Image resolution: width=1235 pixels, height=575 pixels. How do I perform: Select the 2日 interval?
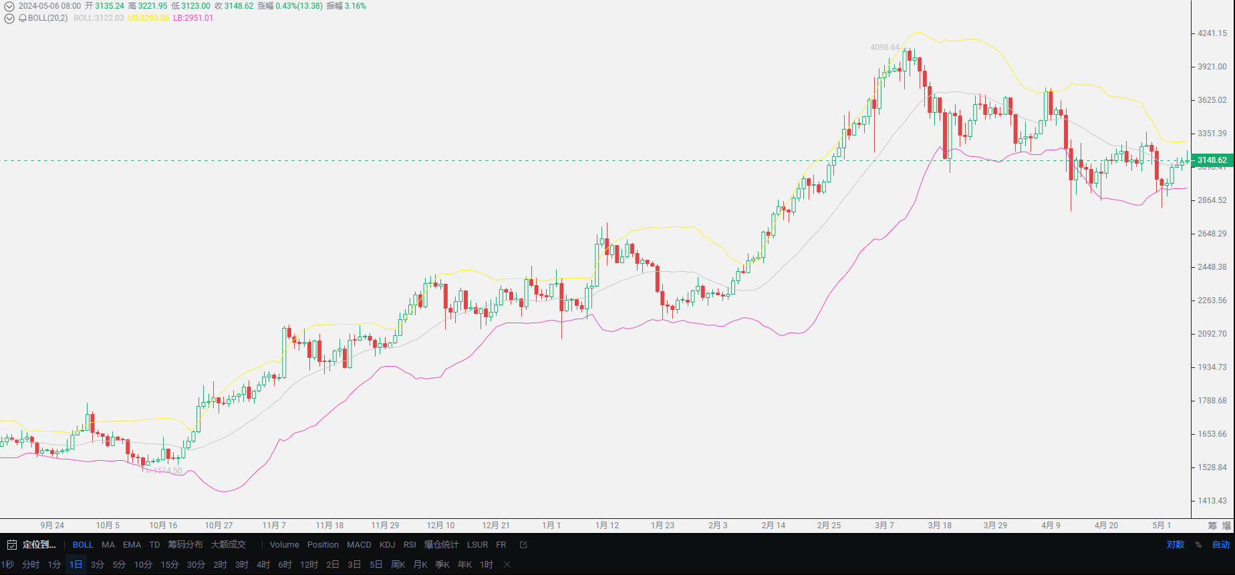click(x=333, y=565)
